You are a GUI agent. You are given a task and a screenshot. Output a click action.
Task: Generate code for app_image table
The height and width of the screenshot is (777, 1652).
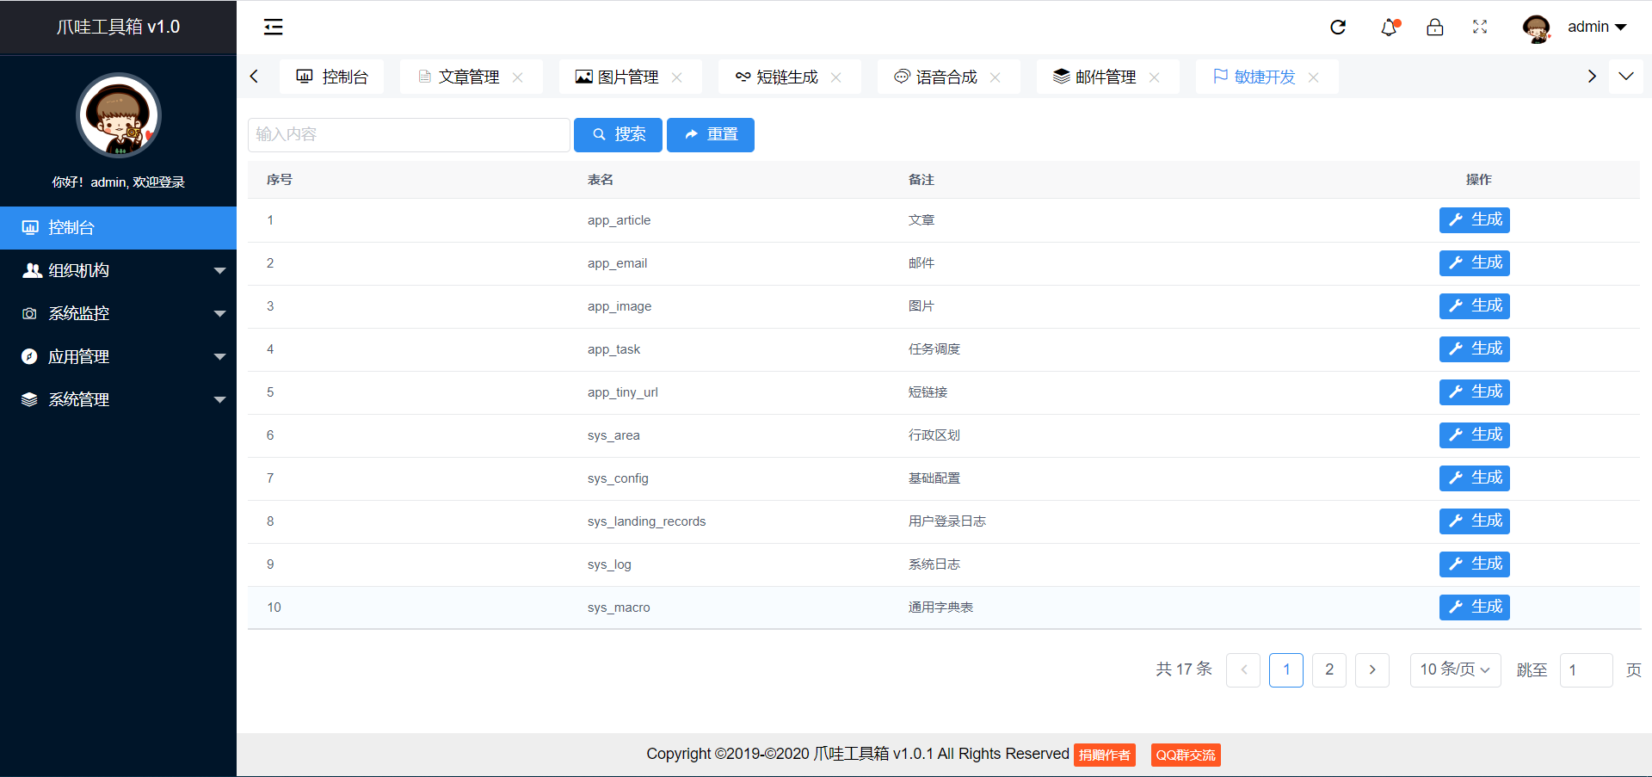(1475, 306)
